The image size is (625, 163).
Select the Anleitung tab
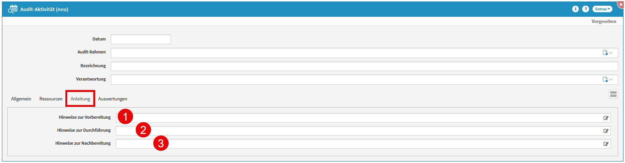coord(80,99)
